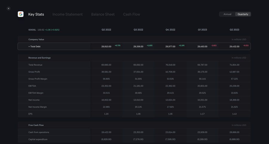This screenshot has height=144, width=269.
Task: Click the Q2 2022 column header
Action: (x=106, y=30)
